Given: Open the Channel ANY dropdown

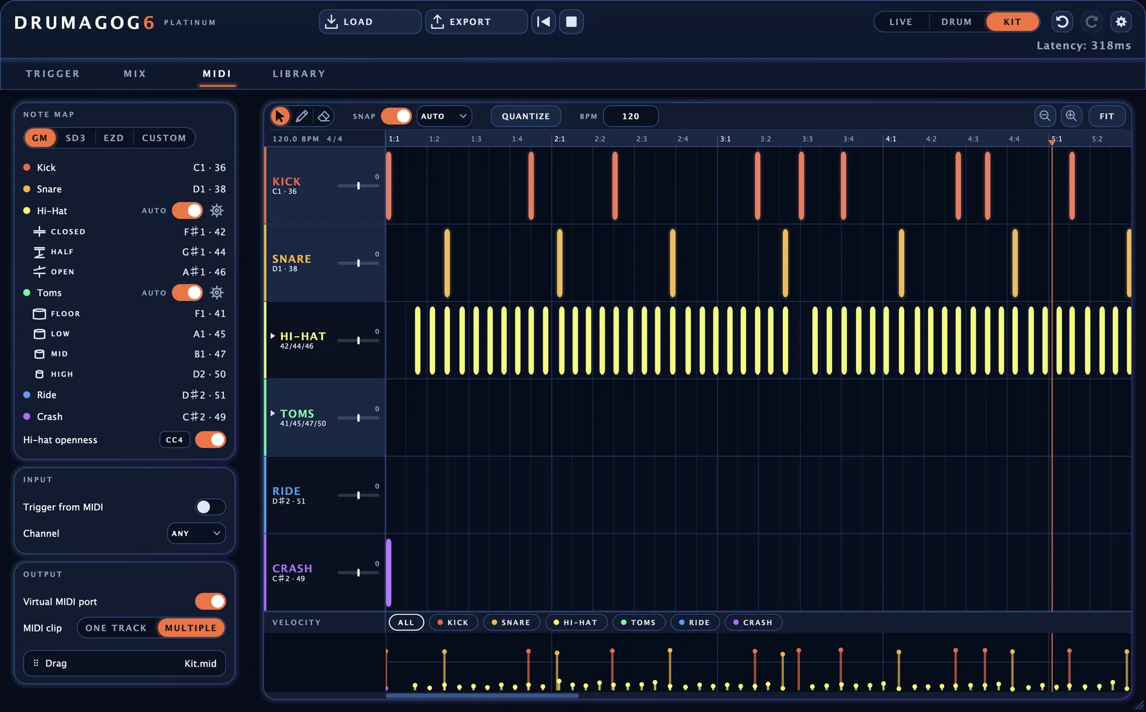Looking at the screenshot, I should point(197,533).
